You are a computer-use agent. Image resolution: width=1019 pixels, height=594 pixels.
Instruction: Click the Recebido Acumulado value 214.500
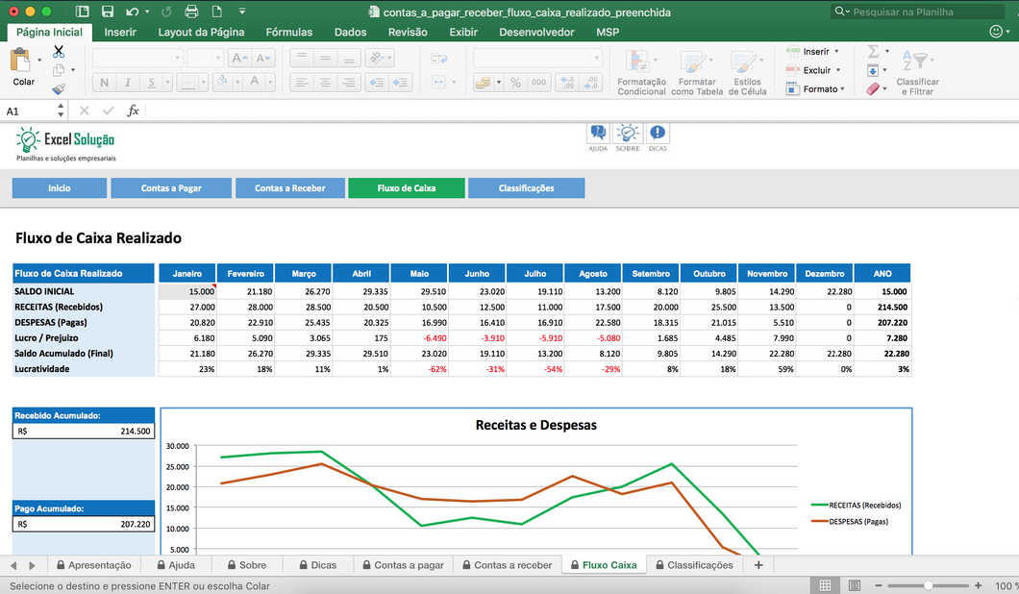[x=136, y=431]
